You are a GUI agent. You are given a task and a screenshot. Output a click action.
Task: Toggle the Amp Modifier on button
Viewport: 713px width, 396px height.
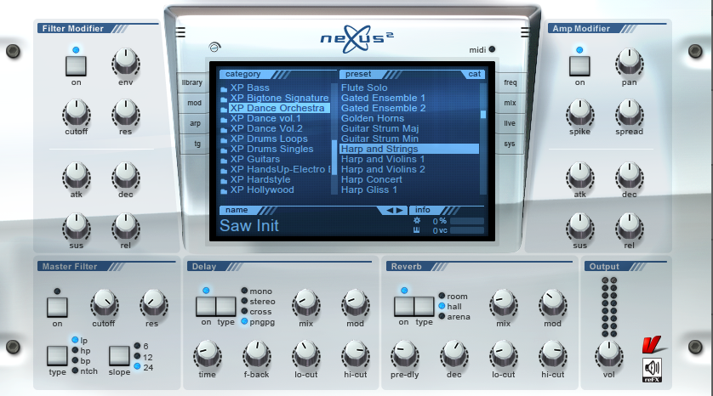[x=579, y=65]
